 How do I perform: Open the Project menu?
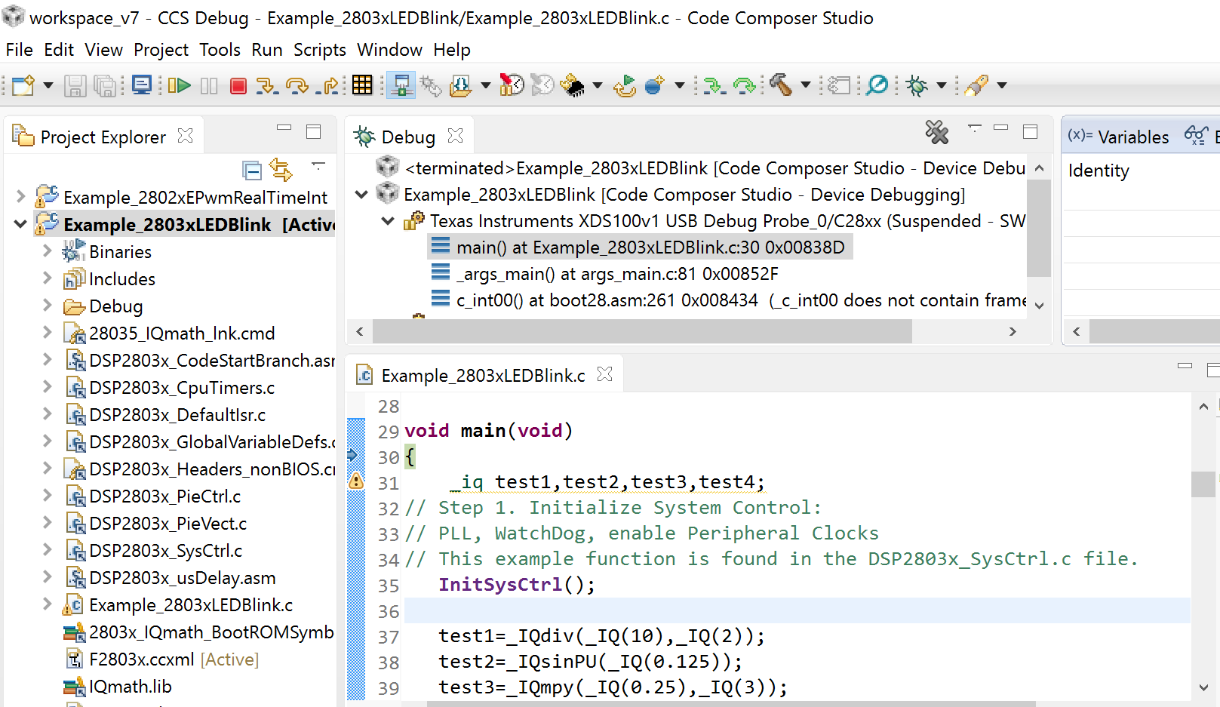click(x=161, y=50)
